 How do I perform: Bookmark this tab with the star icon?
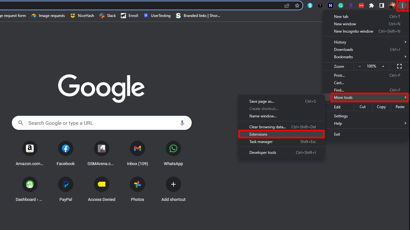click(x=297, y=5)
